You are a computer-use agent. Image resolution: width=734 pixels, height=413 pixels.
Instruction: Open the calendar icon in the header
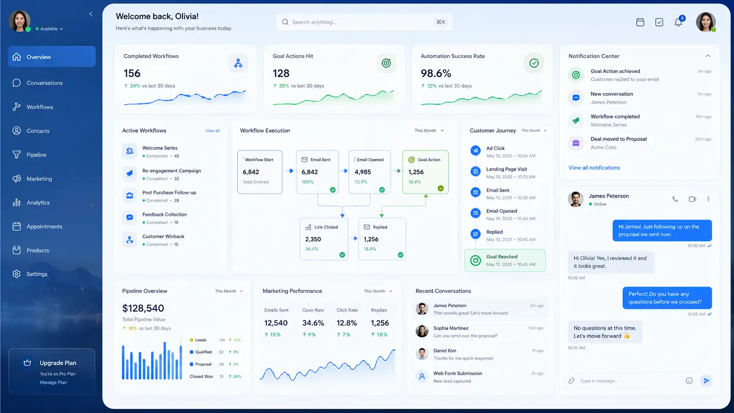640,22
